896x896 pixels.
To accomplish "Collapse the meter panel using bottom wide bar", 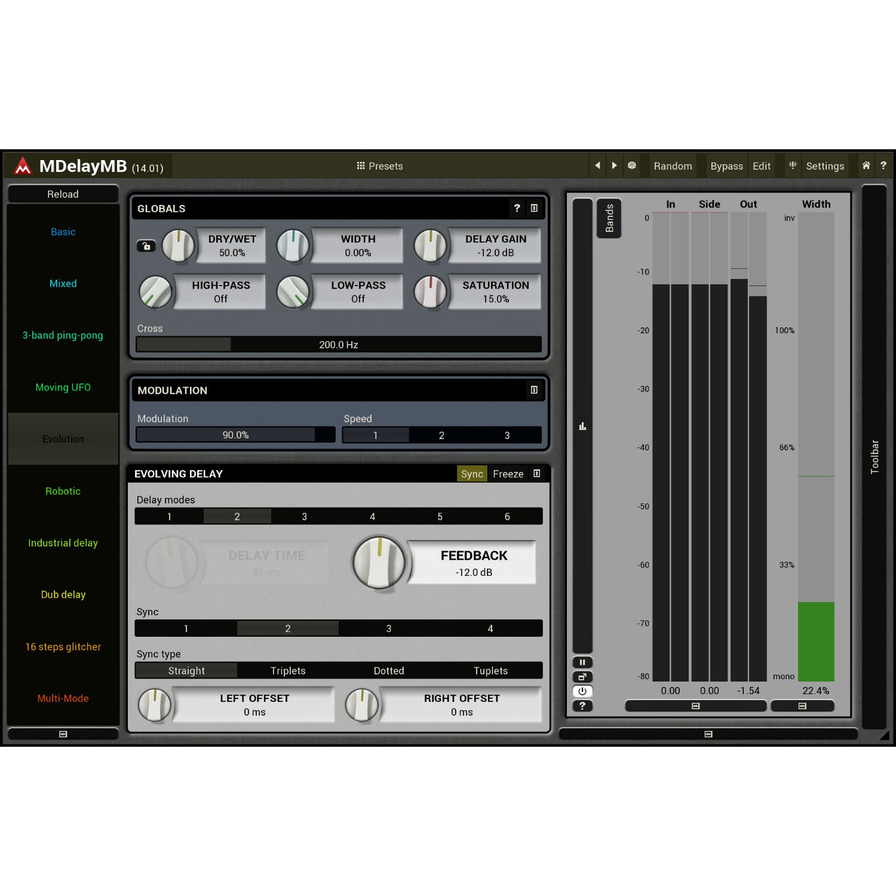I will pyautogui.click(x=708, y=734).
